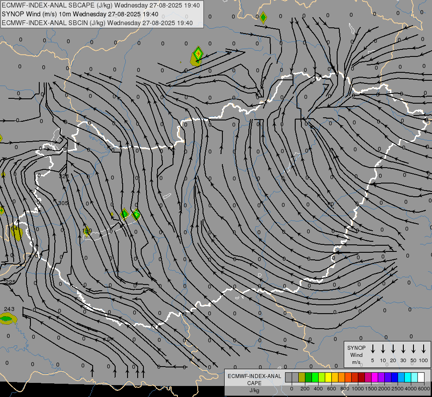
Task: Click the ECMWF-INDEX-ANAL SBCIN title line
Action: [x=97, y=23]
